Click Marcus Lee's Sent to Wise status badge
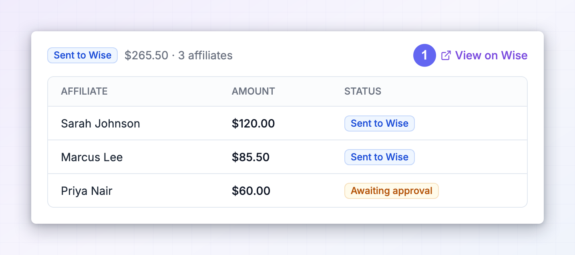575x255 pixels. coord(380,157)
